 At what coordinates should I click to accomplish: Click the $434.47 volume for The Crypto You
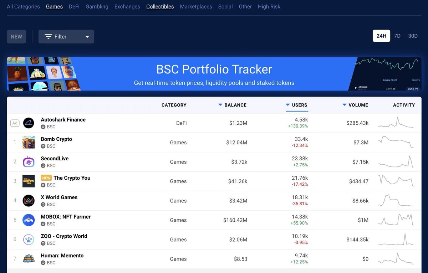coord(359,181)
